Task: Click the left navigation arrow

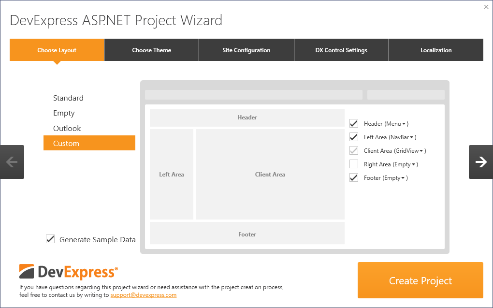Action: click(12, 161)
